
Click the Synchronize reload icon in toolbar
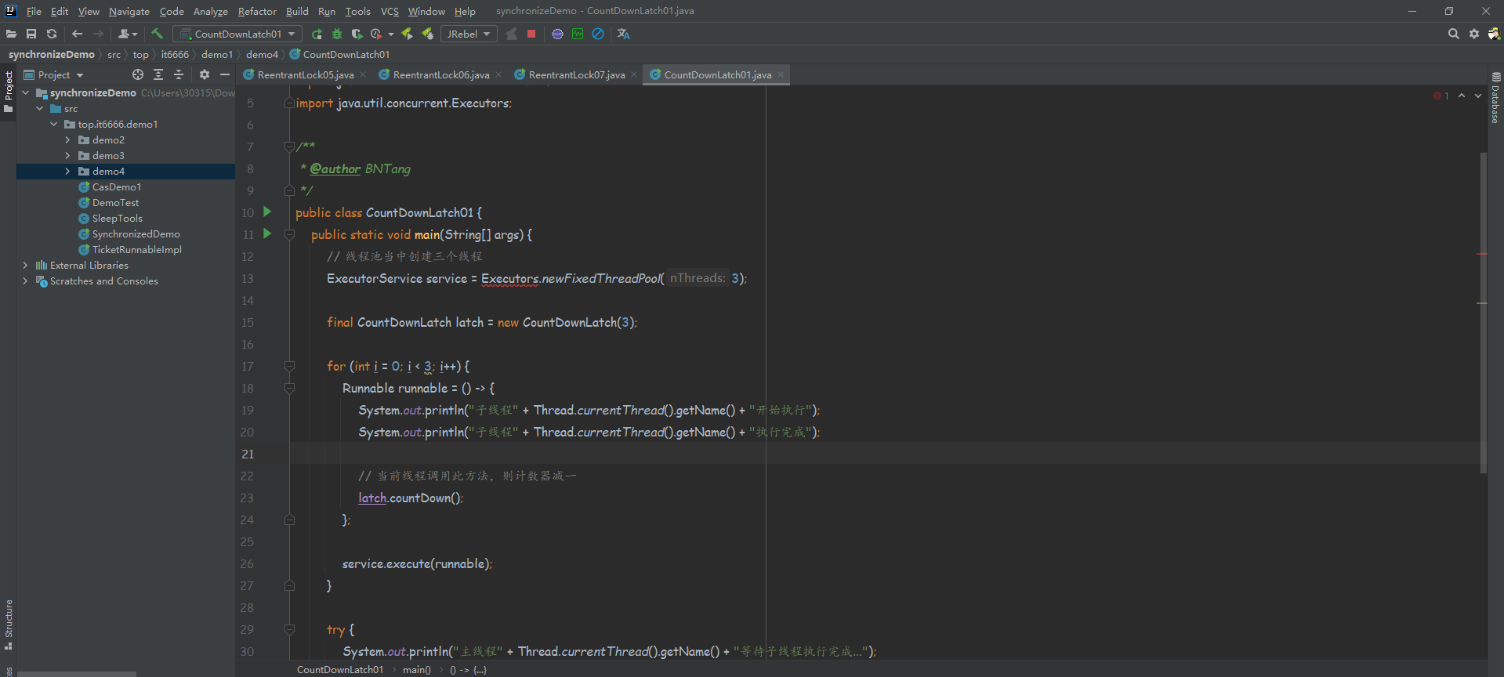52,34
